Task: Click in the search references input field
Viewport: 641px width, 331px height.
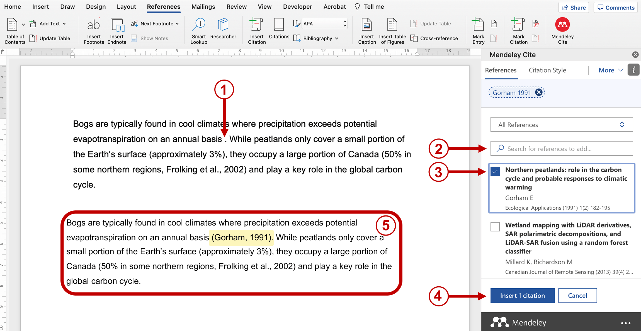Action: pos(563,148)
